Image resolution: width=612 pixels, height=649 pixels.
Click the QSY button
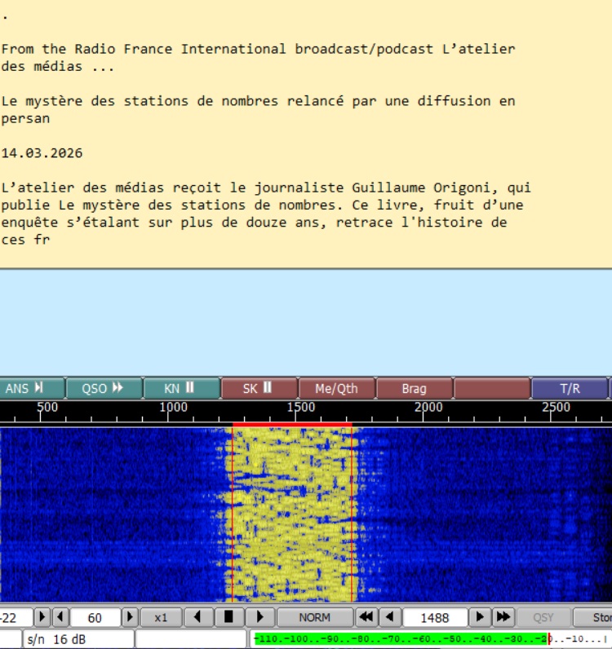543,617
